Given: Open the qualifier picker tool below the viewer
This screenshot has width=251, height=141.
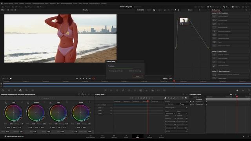Looking at the screenshot, I should (3, 78).
